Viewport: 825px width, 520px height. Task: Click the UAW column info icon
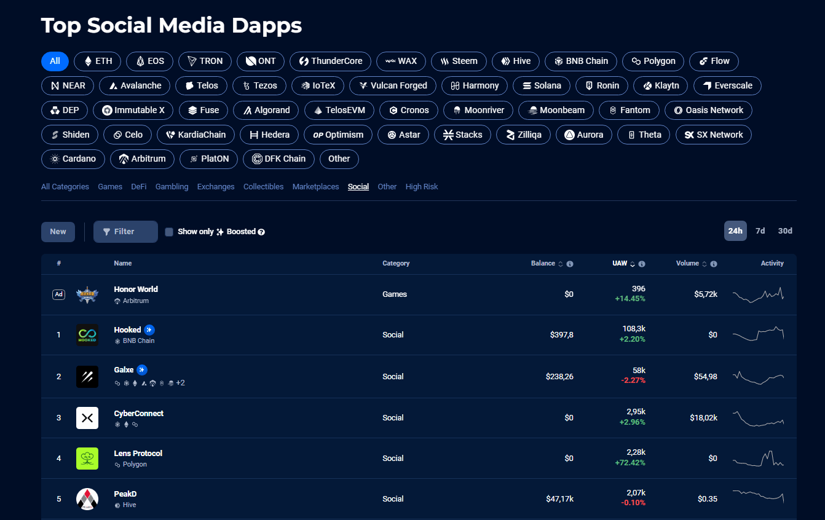[x=642, y=264]
